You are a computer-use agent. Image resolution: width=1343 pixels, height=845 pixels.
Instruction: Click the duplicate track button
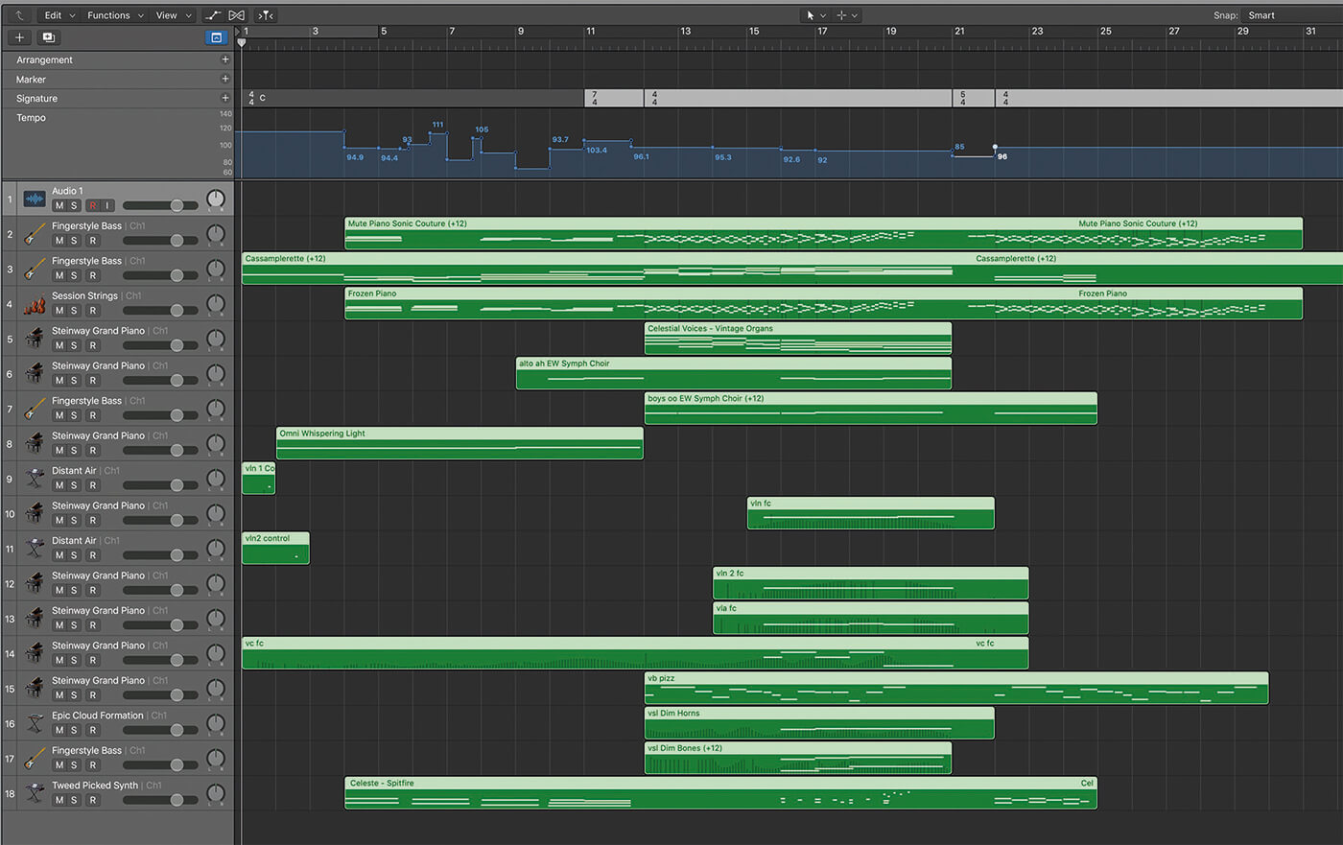[49, 37]
